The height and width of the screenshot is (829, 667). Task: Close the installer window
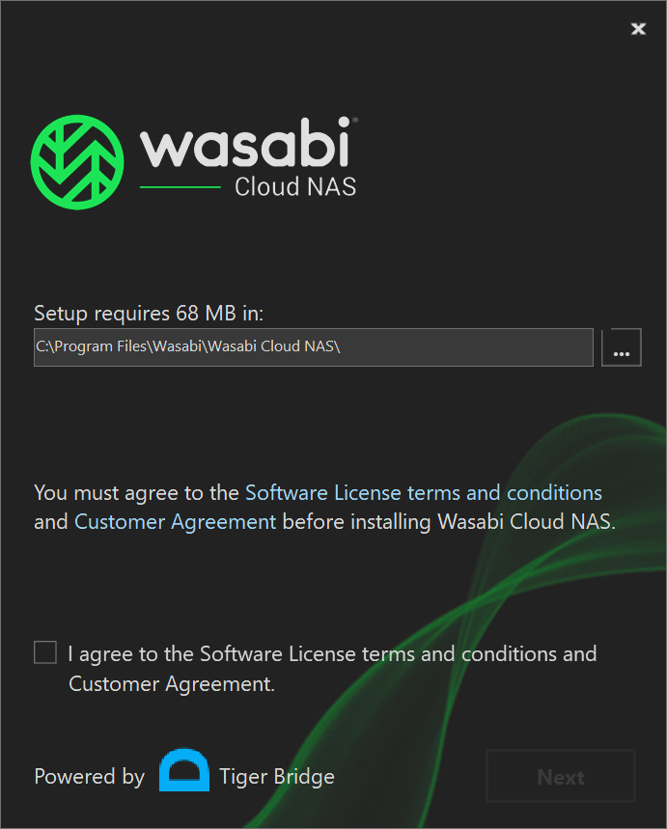click(638, 29)
